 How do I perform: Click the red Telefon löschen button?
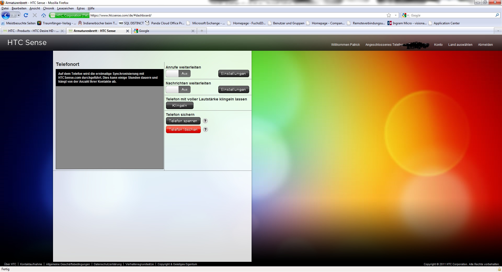coord(183,129)
